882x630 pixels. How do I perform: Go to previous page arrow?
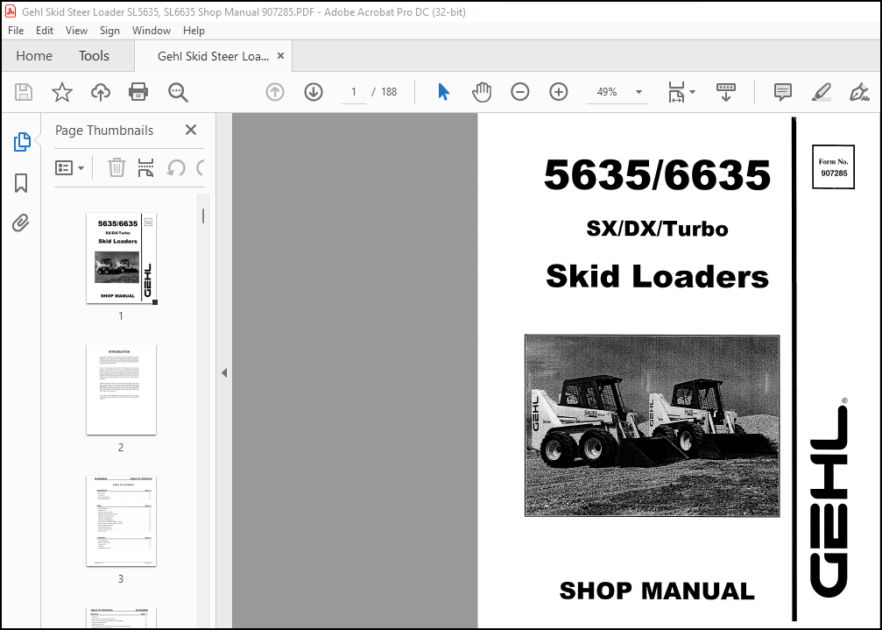click(275, 92)
